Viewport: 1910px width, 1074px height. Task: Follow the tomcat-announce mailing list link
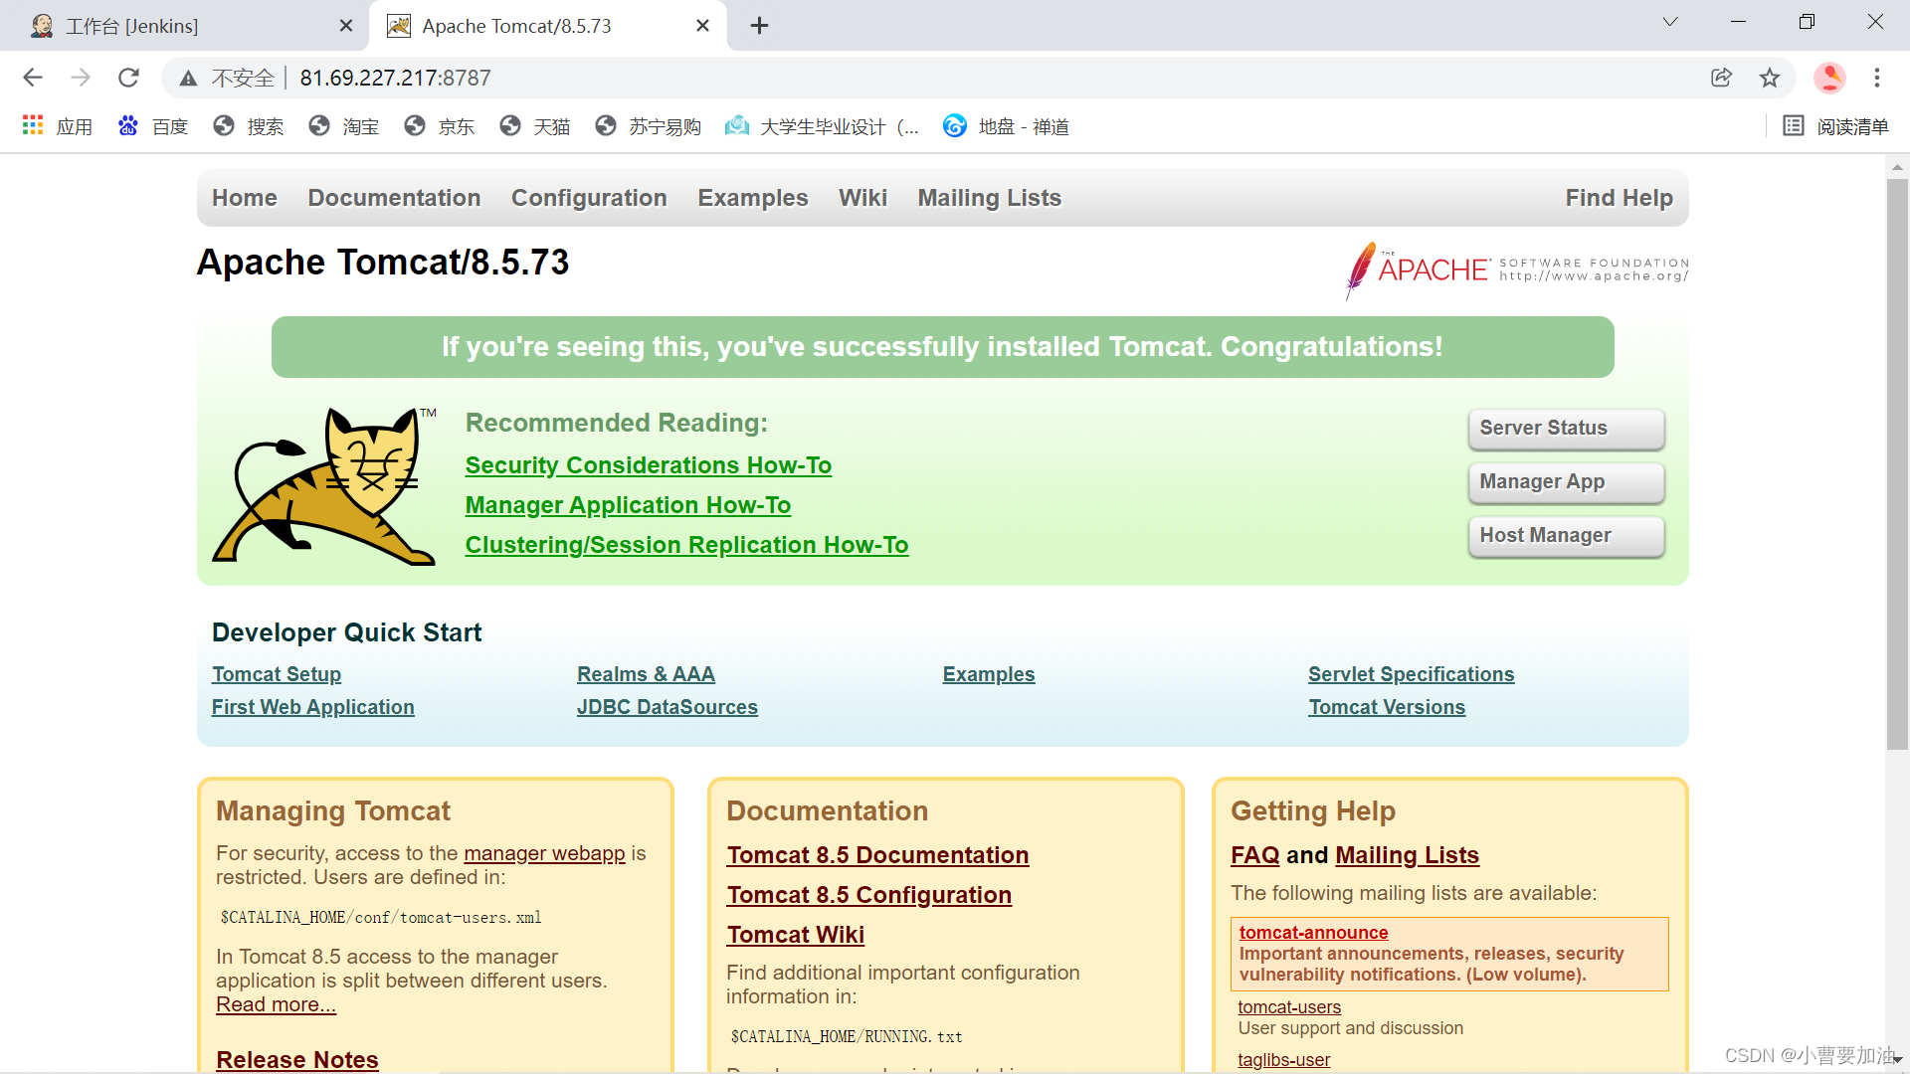click(1313, 933)
